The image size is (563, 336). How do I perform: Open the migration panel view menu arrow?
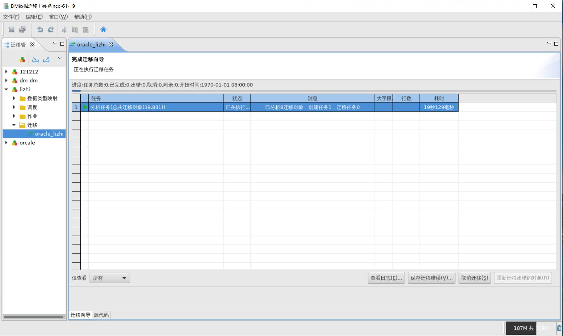point(60,58)
